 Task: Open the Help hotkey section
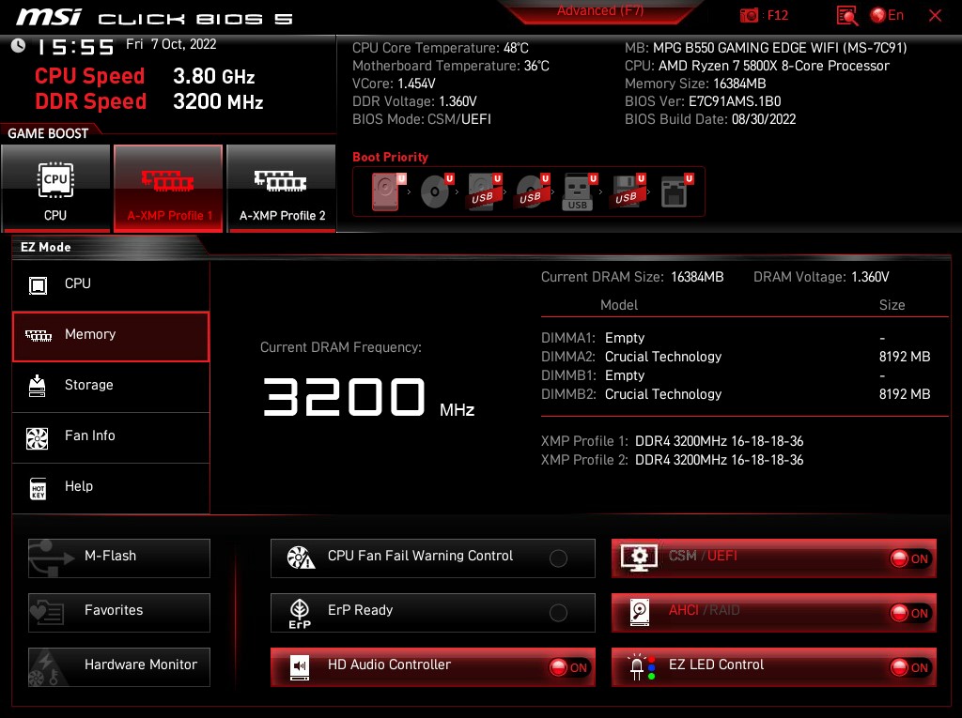click(111, 488)
